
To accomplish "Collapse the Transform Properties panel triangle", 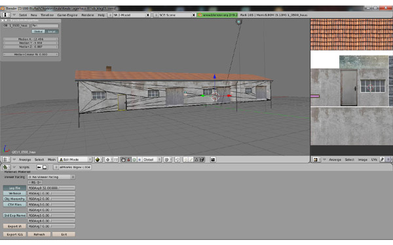I will click(x=6, y=20).
